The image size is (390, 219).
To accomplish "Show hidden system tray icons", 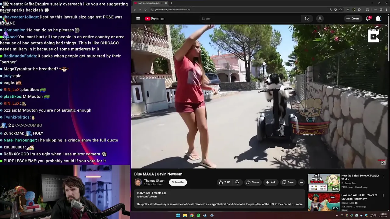I will coord(337,215).
